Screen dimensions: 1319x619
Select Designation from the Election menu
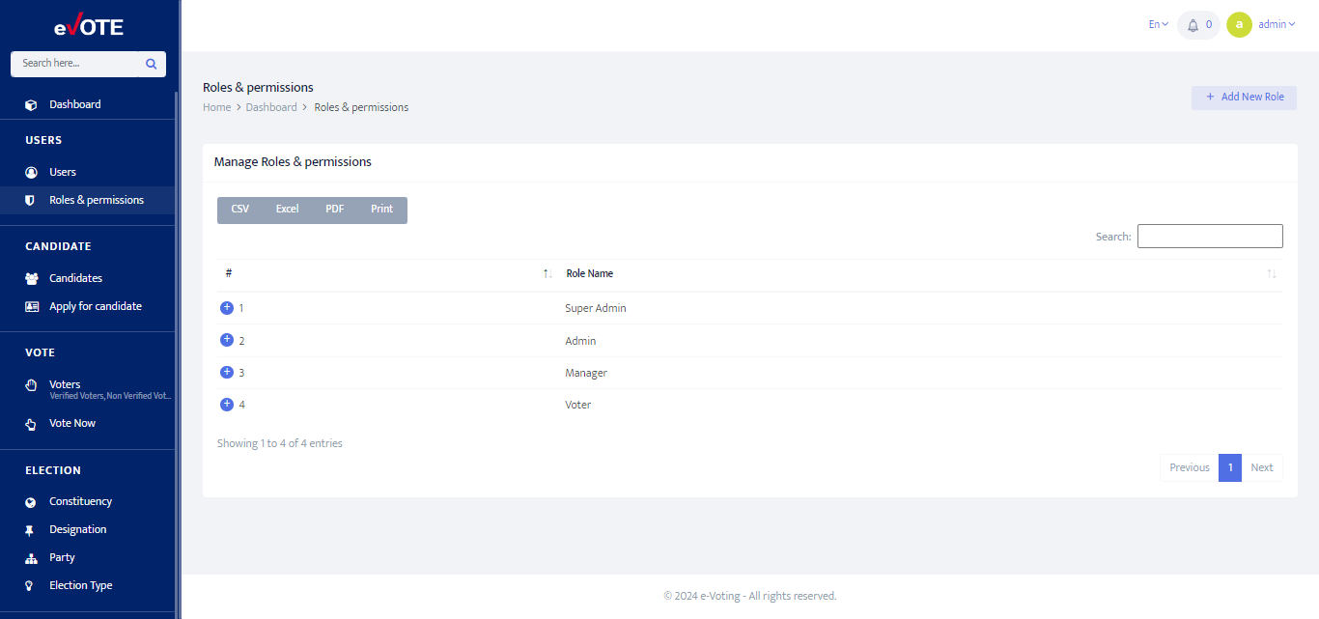point(77,528)
